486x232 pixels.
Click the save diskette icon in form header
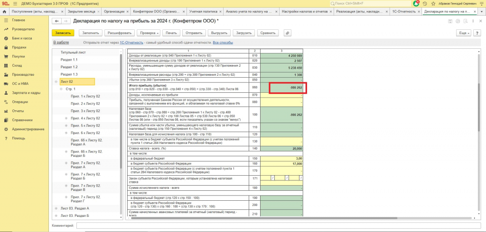(450, 21)
